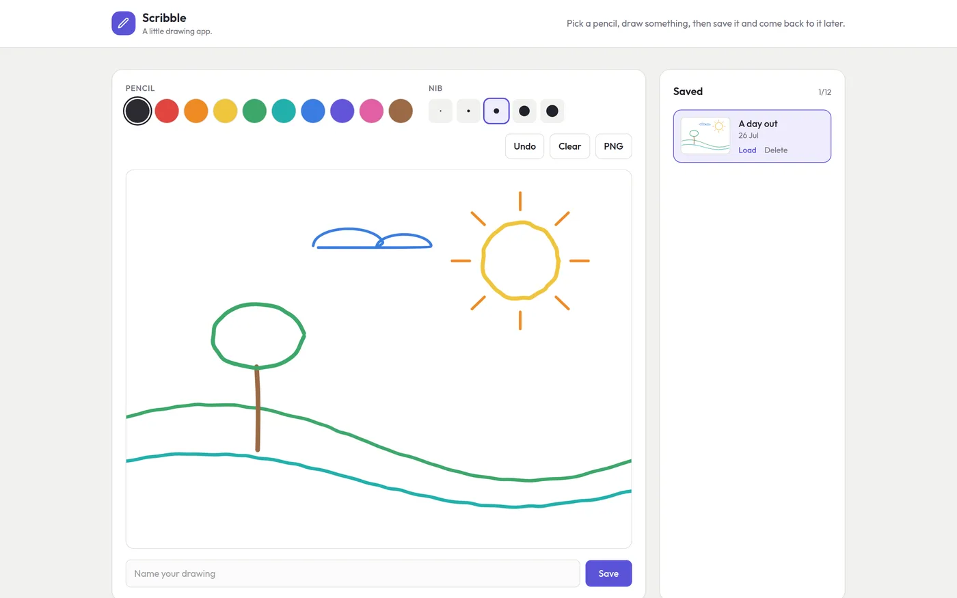957x598 pixels.
Task: Delete the A day out drawing
Action: pos(776,150)
